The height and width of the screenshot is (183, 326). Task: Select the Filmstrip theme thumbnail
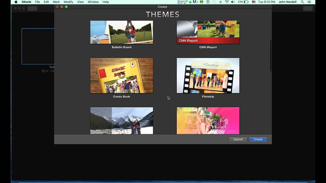coord(208,75)
